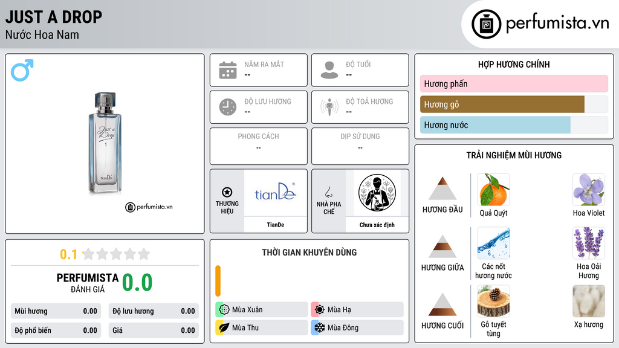Select the Mùa Xuân season button

(x=262, y=309)
